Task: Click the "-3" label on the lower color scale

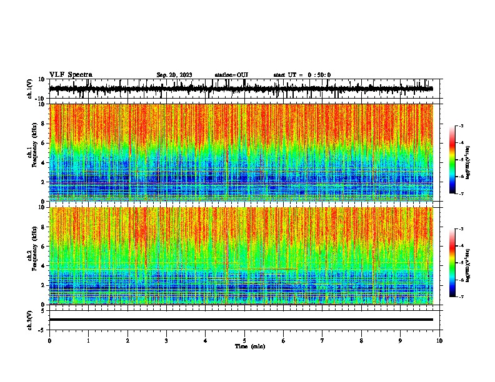Action: click(461, 229)
